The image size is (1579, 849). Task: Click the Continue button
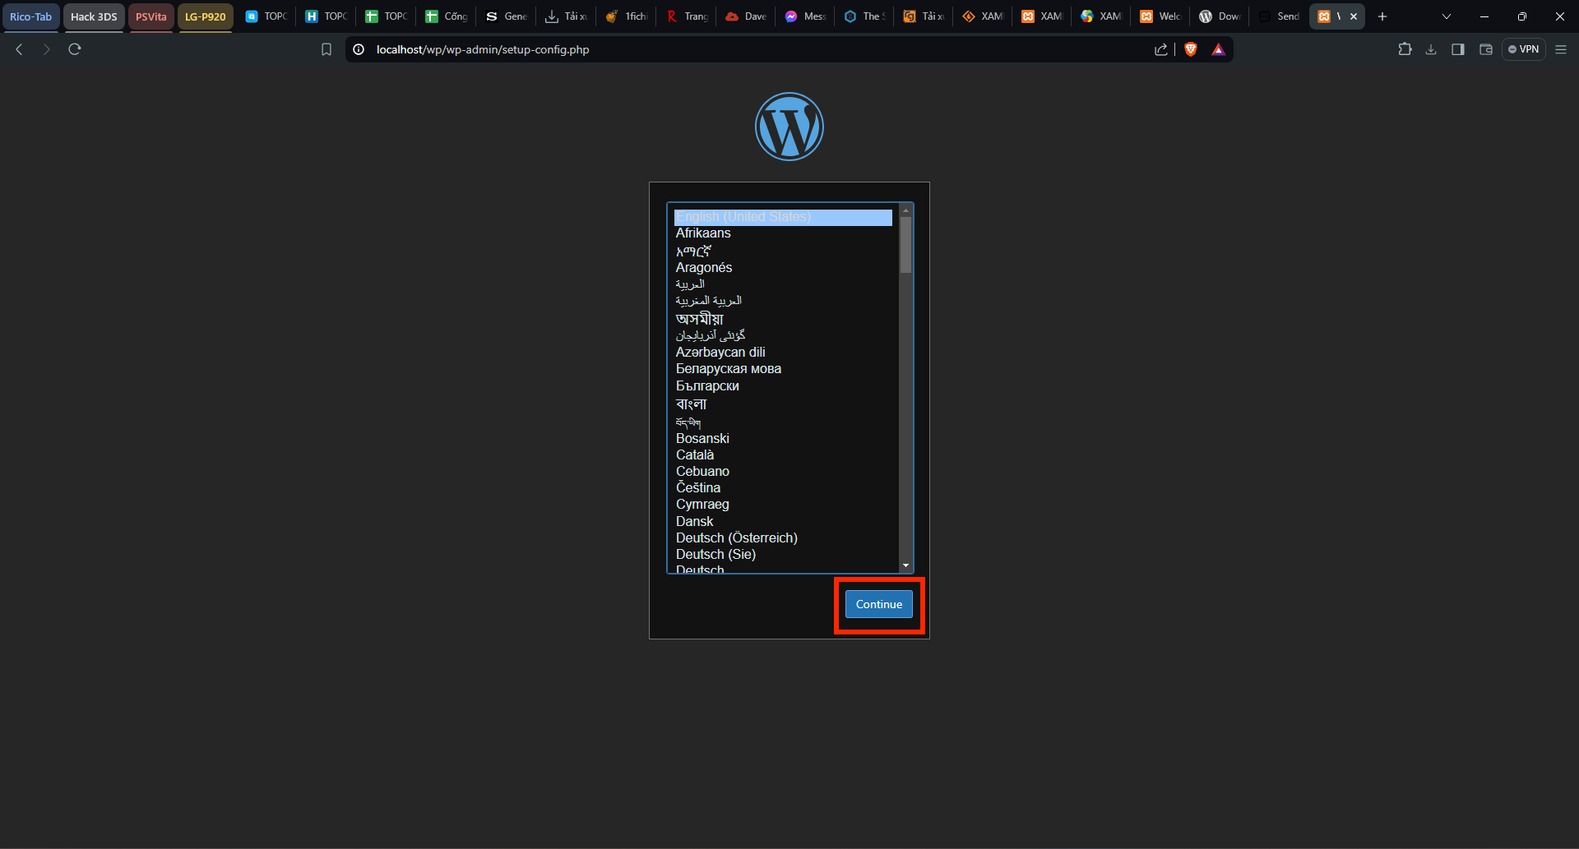[x=879, y=604]
